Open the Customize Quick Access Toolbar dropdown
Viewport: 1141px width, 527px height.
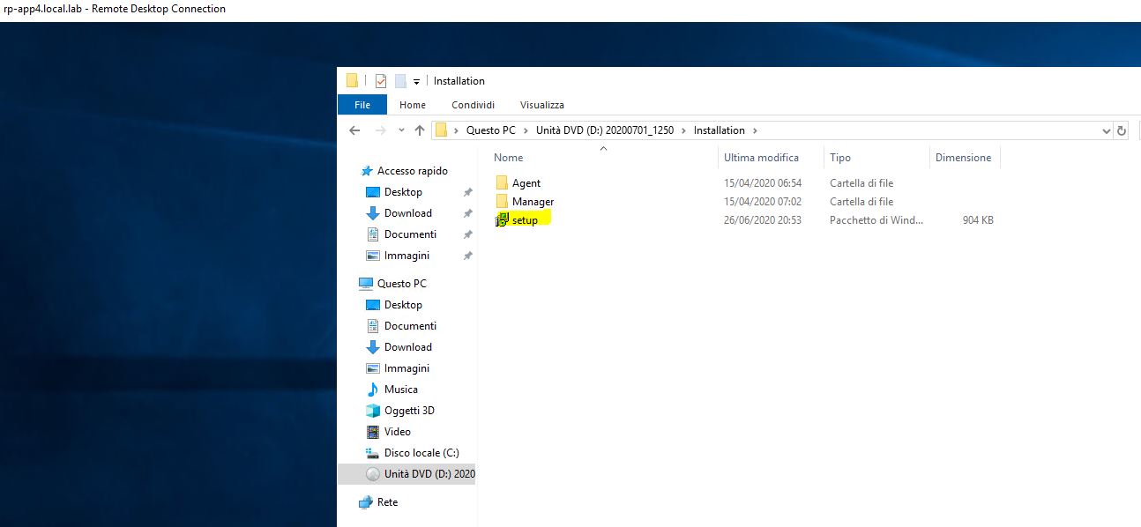point(416,81)
